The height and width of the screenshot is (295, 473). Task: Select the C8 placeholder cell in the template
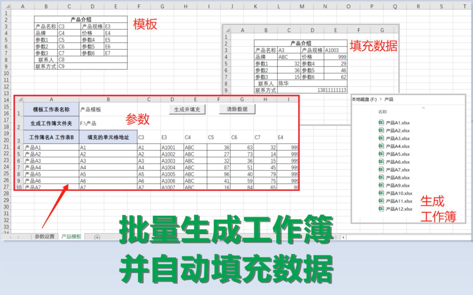[x=92, y=60]
